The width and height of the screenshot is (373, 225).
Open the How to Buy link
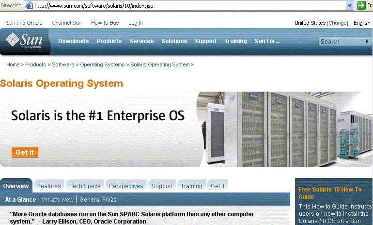(x=105, y=23)
